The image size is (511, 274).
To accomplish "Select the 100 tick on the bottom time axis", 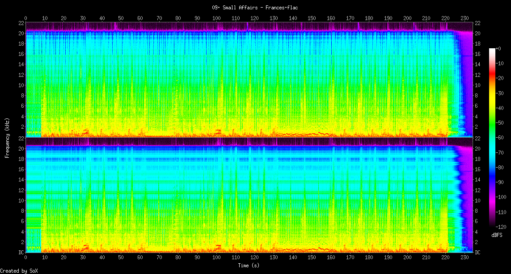I will pos(216,258).
